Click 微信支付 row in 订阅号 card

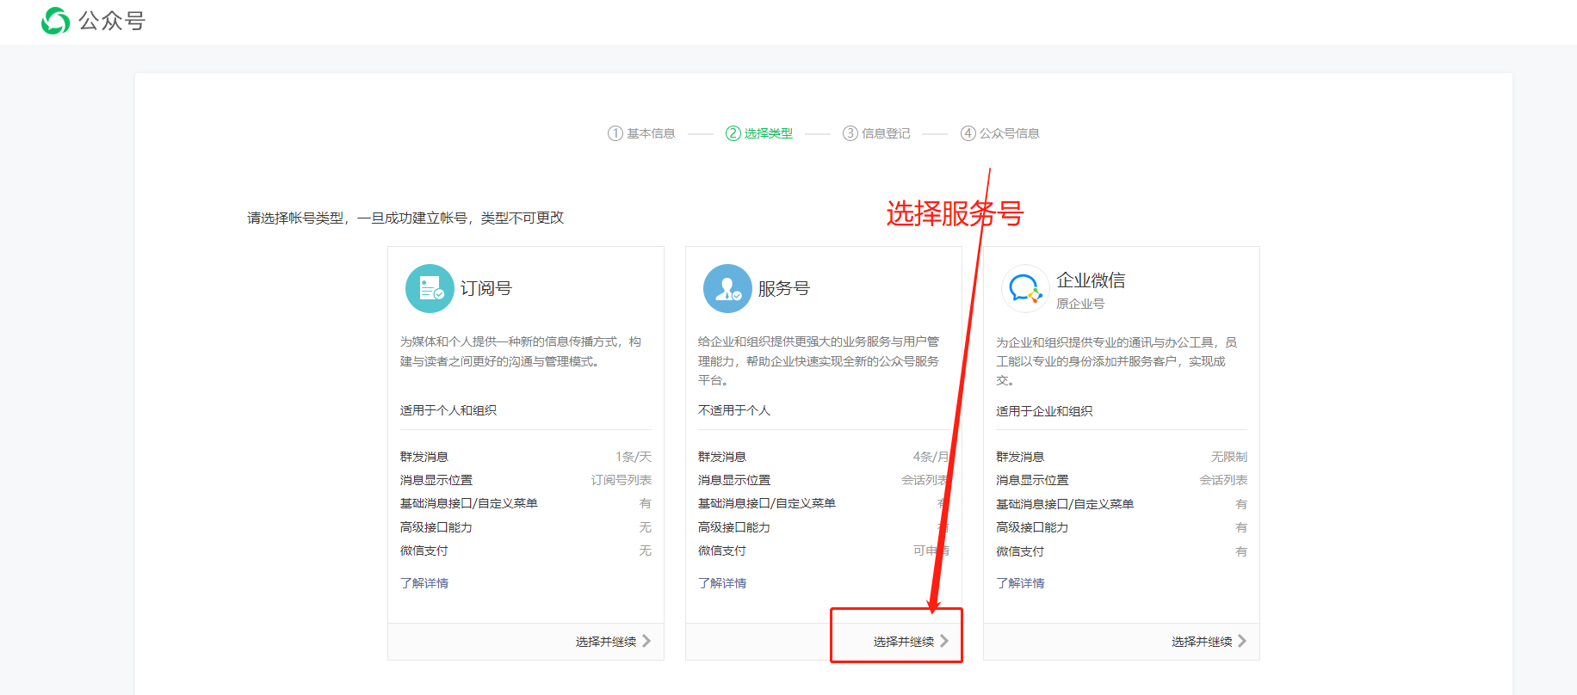pos(526,550)
